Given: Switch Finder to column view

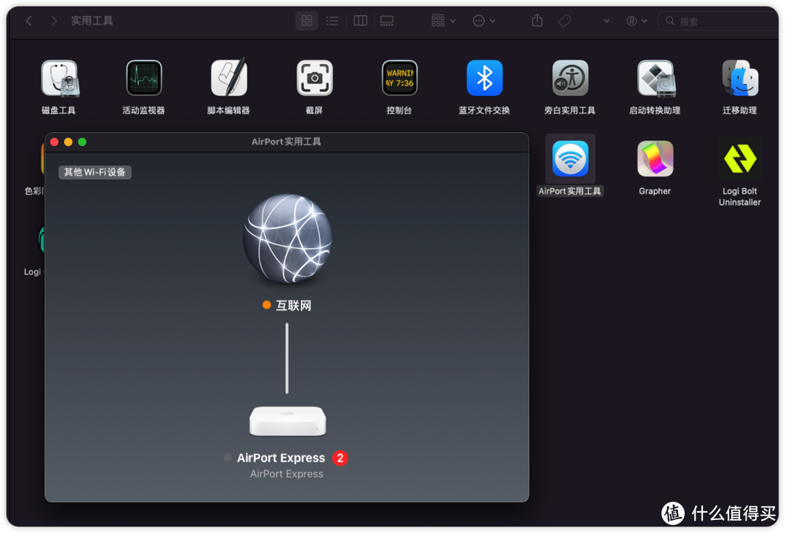Looking at the screenshot, I should pos(361,20).
